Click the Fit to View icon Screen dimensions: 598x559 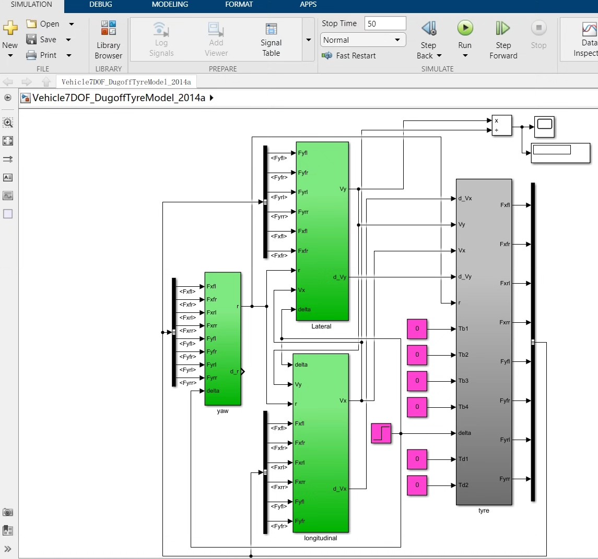8,141
